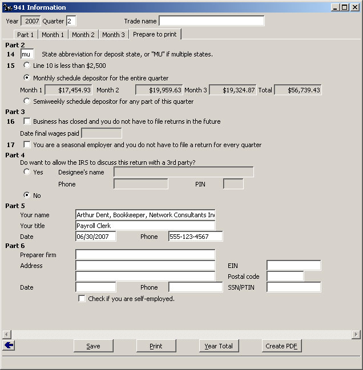Screen dimensions: 363x370
Task: Click the Date final wages paid field
Action: pyautogui.click(x=102, y=133)
